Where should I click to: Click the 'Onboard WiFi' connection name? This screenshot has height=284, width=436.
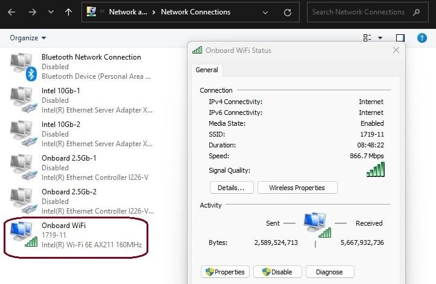pos(64,226)
